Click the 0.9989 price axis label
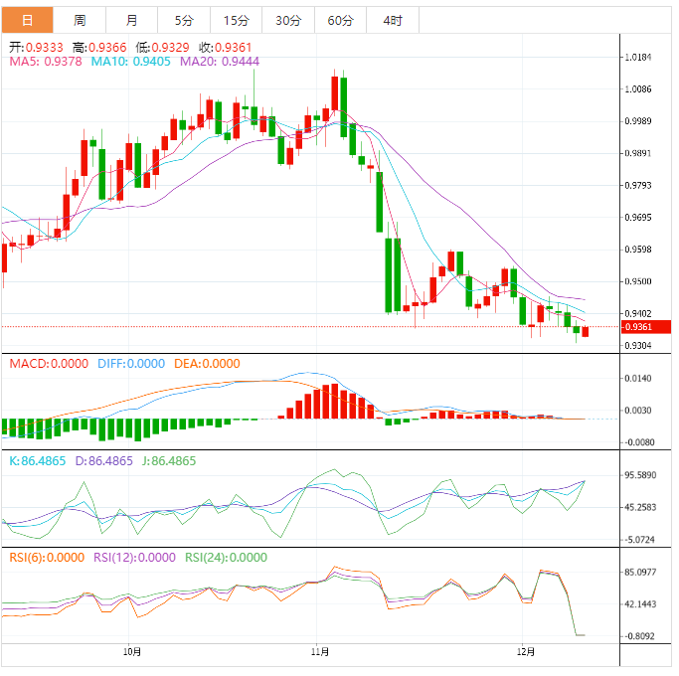The width and height of the screenshot is (679, 676). 638,121
